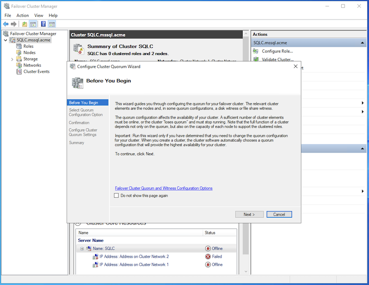Select the 'Before You Begin' wizard step

click(87, 102)
